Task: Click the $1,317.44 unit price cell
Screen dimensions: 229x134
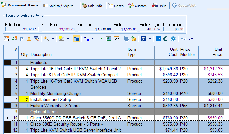Action: 211,106
